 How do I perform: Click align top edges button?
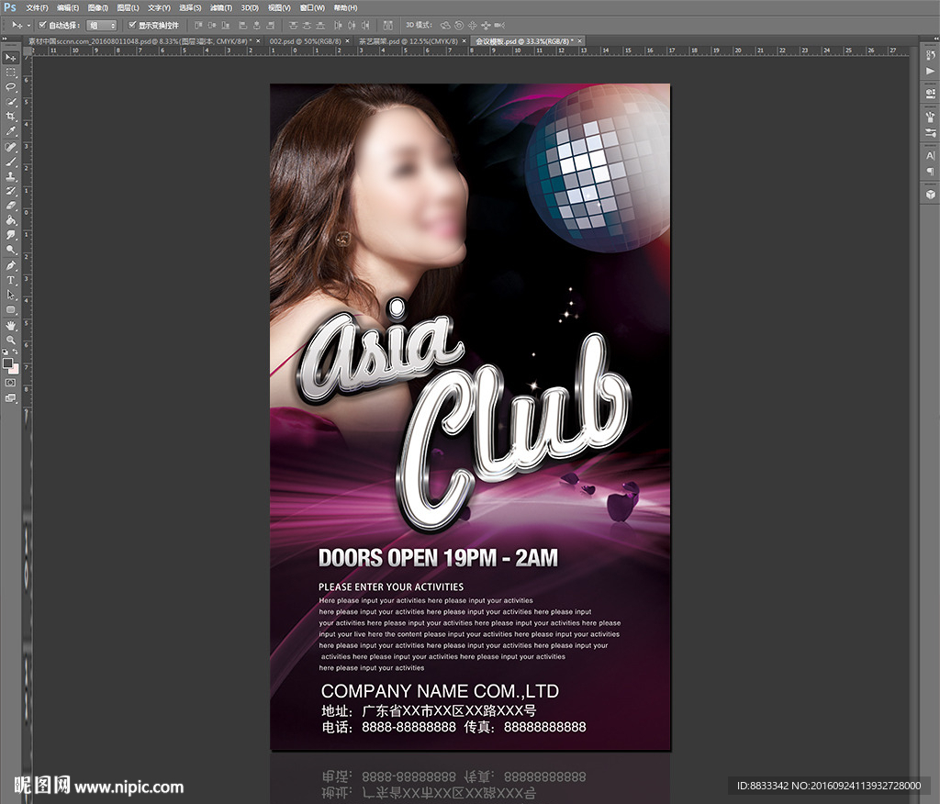pos(198,25)
